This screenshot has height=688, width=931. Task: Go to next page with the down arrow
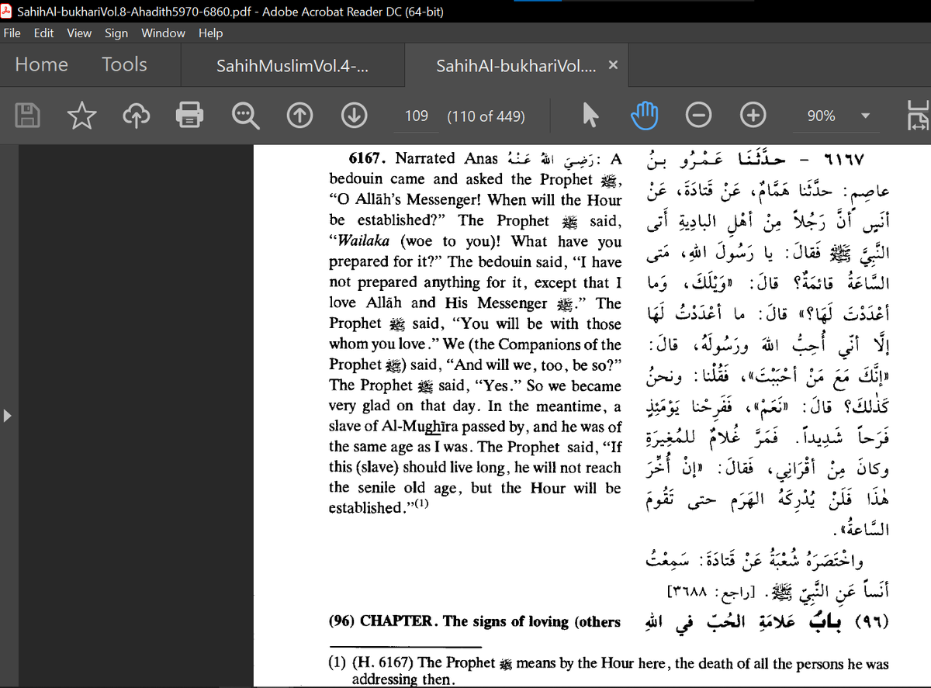click(x=355, y=116)
